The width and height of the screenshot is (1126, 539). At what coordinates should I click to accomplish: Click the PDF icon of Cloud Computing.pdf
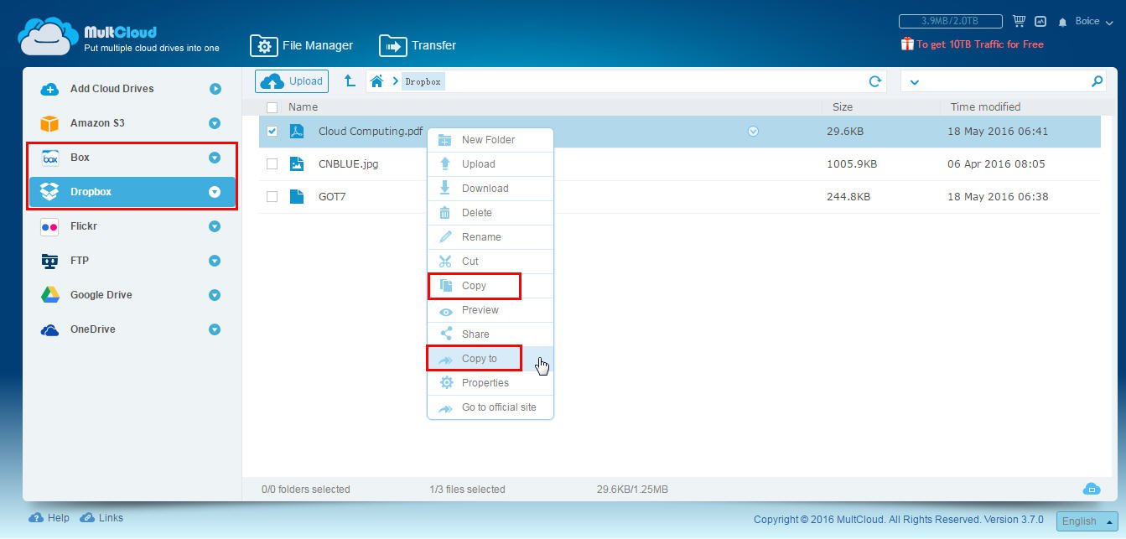tap(297, 132)
